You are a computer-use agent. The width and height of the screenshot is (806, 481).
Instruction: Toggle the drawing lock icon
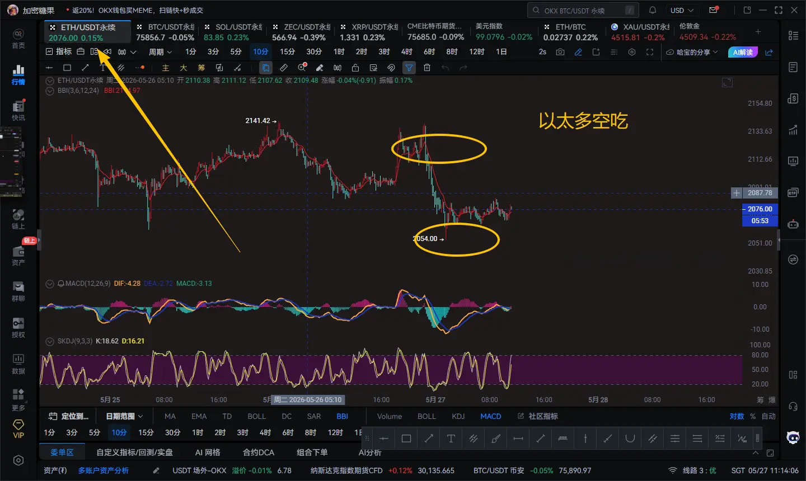click(355, 68)
